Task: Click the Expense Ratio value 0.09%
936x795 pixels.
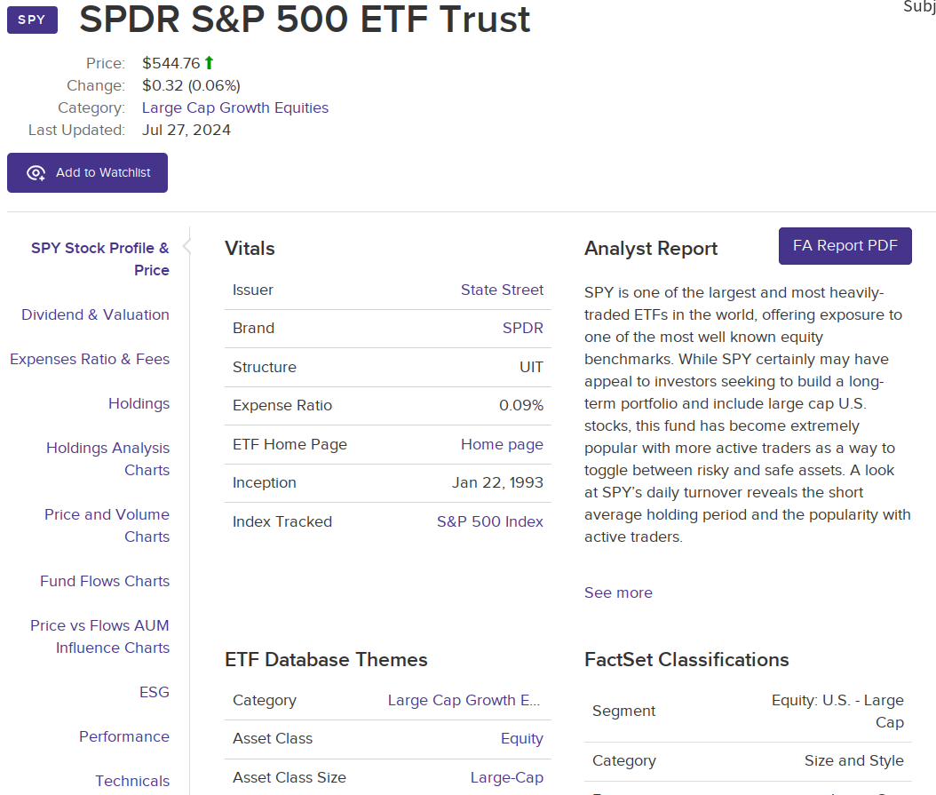Action: point(521,406)
